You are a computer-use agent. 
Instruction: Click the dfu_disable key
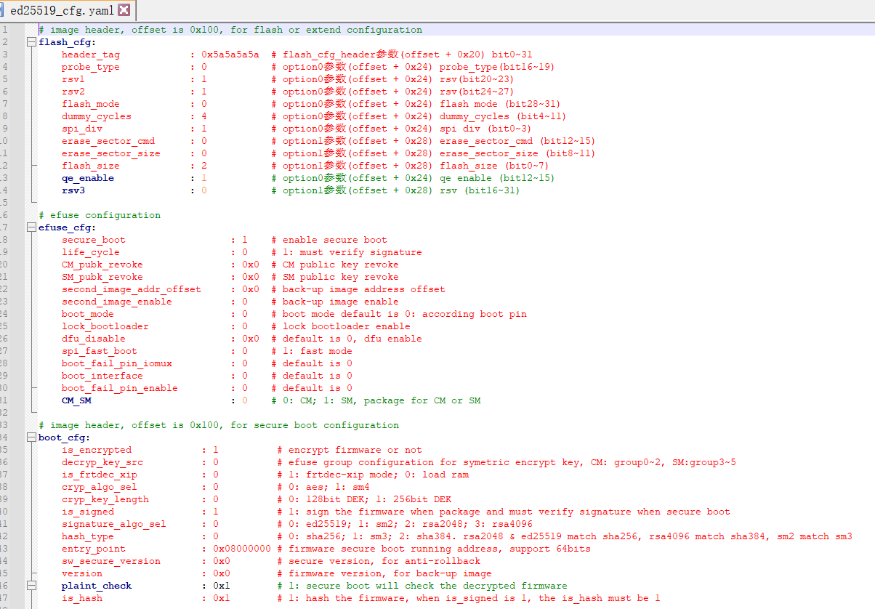(x=94, y=339)
